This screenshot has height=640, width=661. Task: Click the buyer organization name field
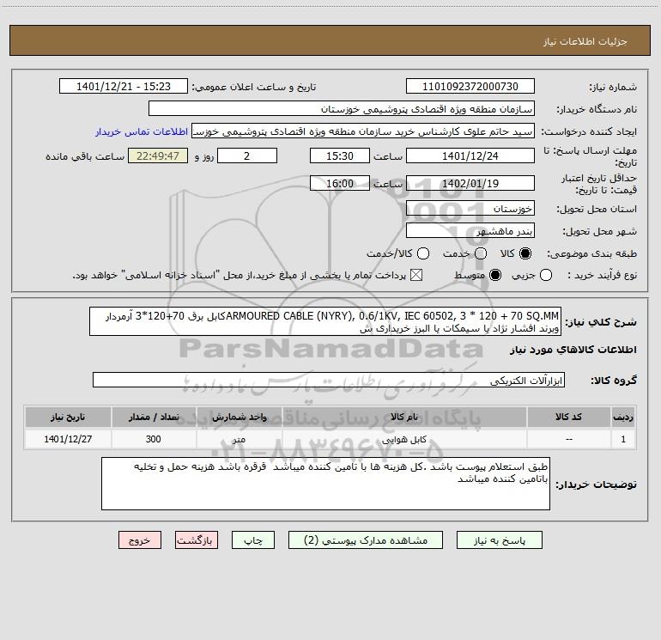(342, 109)
